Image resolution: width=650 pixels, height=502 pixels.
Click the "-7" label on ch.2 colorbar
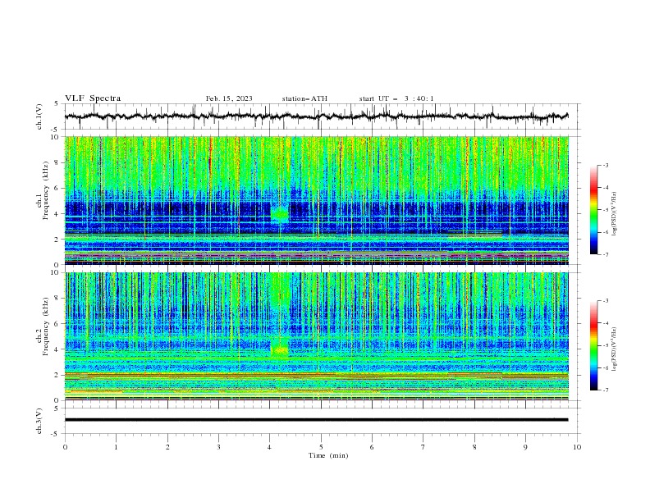pyautogui.click(x=606, y=390)
